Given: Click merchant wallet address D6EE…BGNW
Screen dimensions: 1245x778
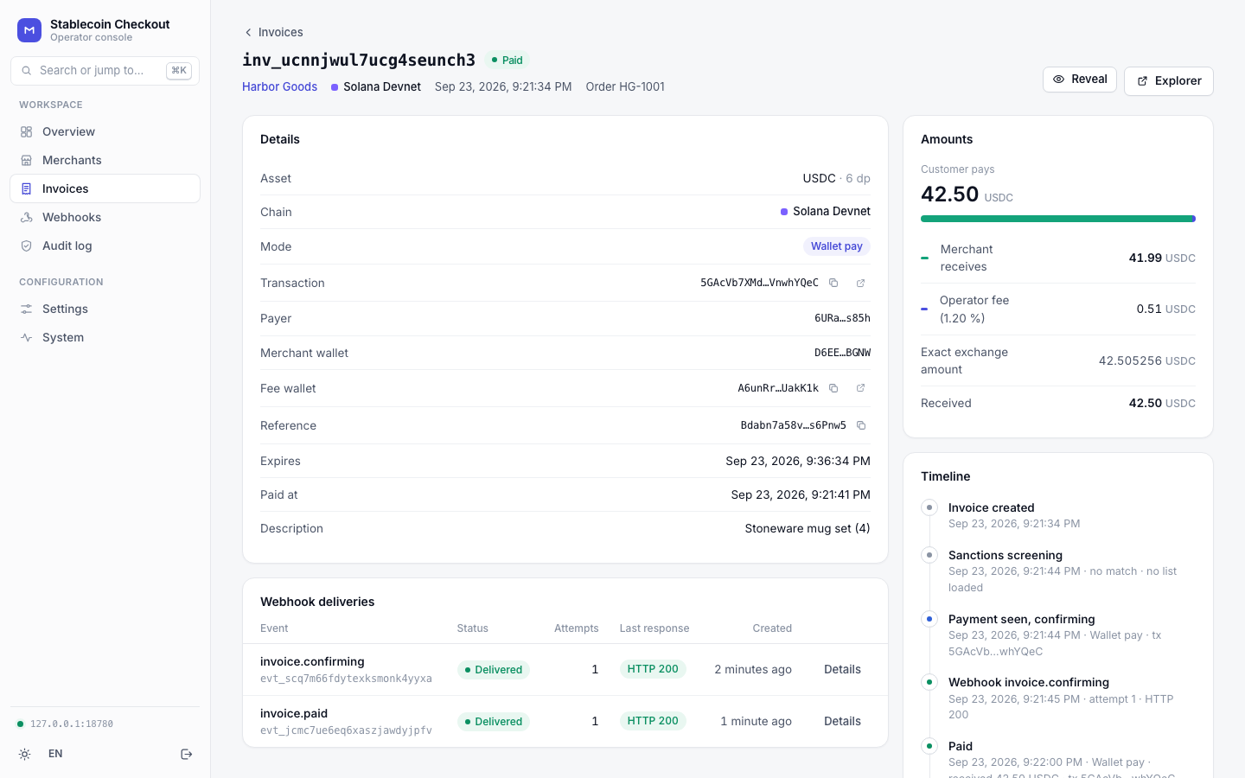Looking at the screenshot, I should (842, 353).
